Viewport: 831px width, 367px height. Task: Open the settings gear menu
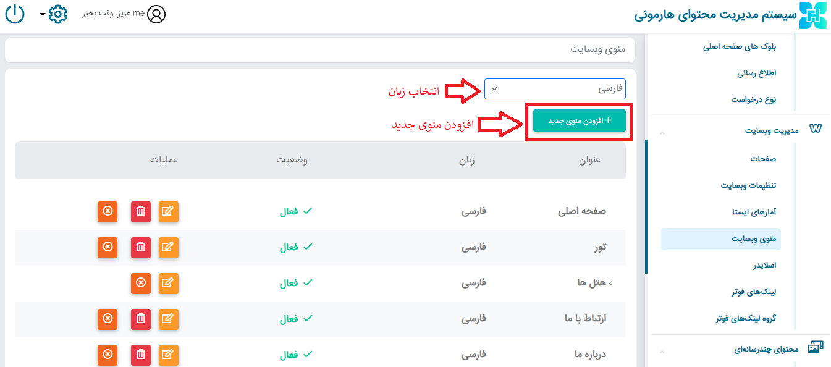[57, 14]
